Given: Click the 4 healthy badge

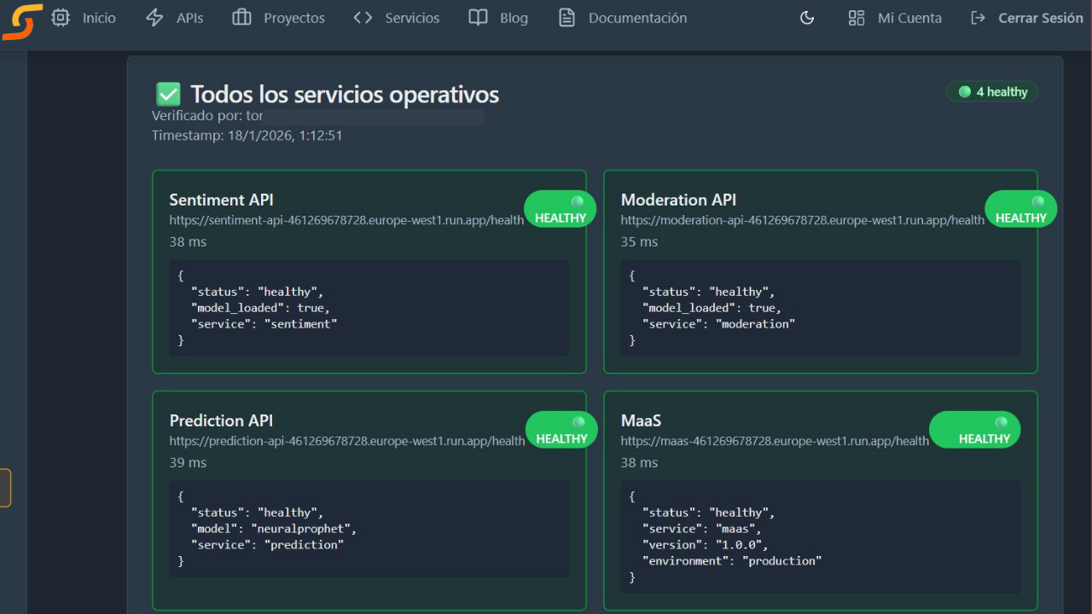Looking at the screenshot, I should 992,91.
